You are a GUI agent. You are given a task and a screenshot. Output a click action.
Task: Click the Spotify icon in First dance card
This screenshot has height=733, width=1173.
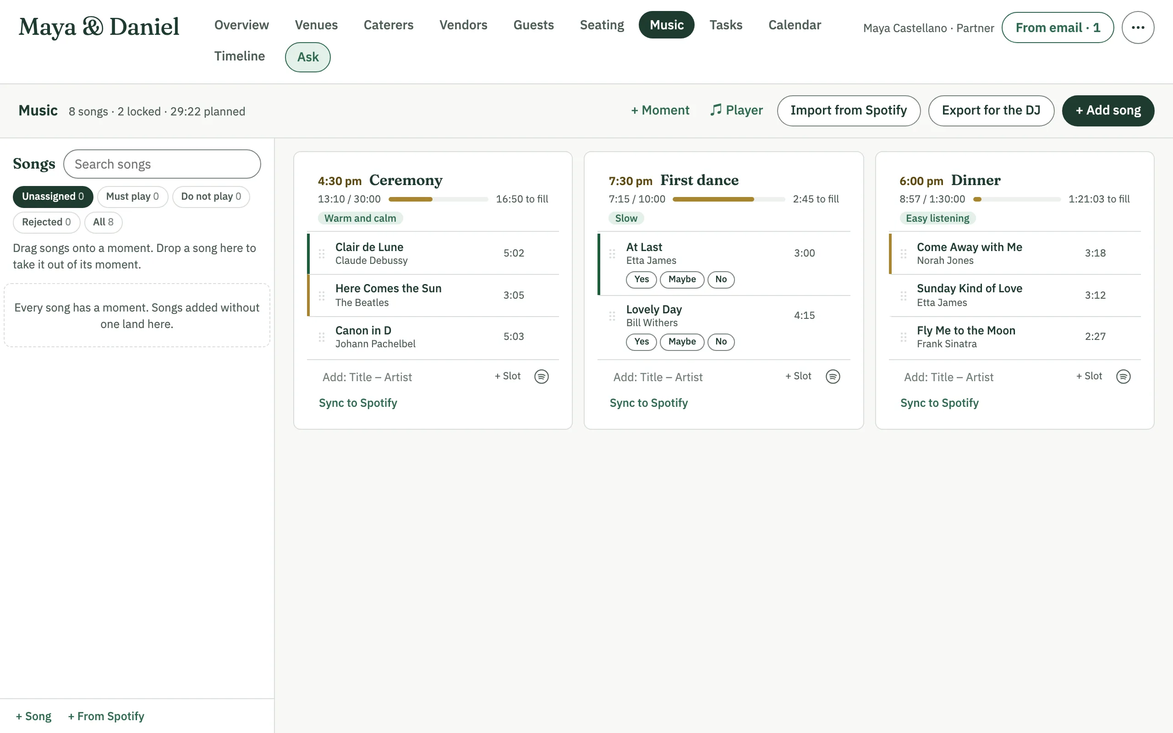pyautogui.click(x=832, y=377)
